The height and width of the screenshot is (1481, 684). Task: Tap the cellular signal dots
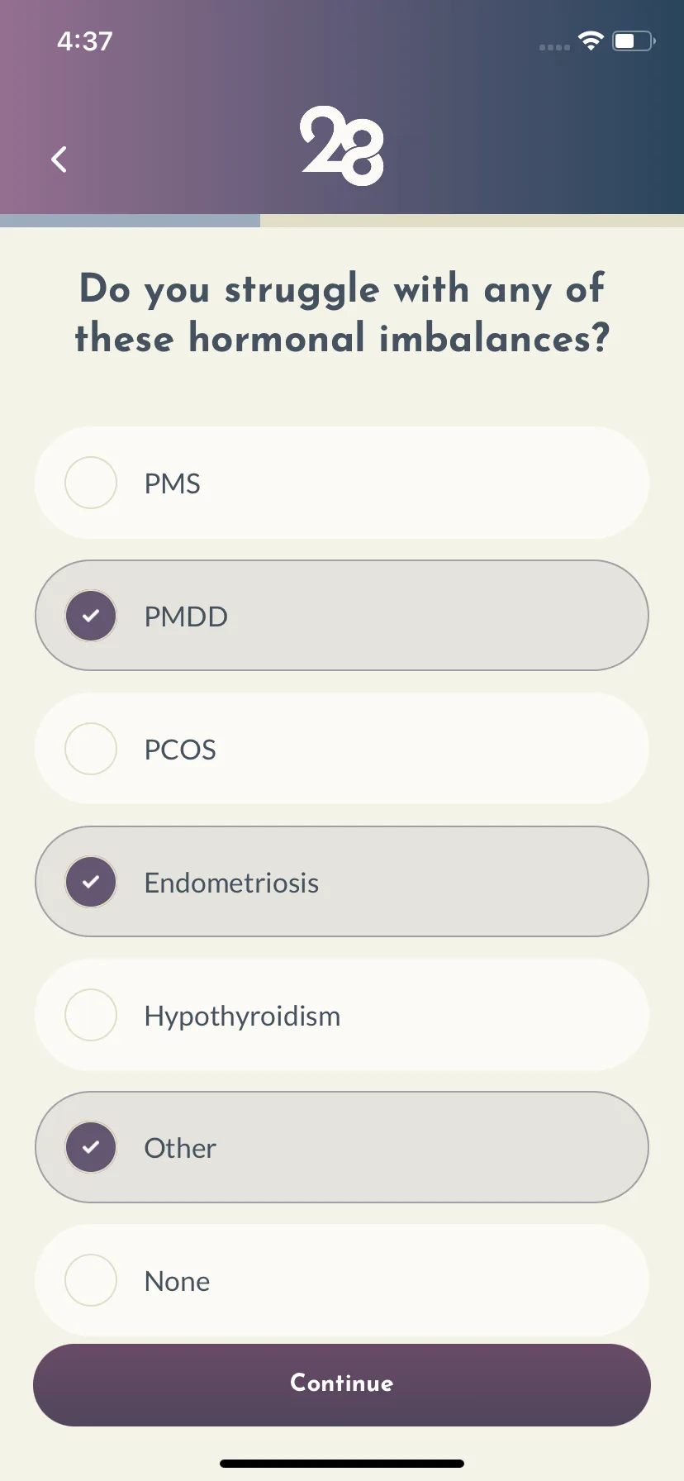pyautogui.click(x=554, y=47)
